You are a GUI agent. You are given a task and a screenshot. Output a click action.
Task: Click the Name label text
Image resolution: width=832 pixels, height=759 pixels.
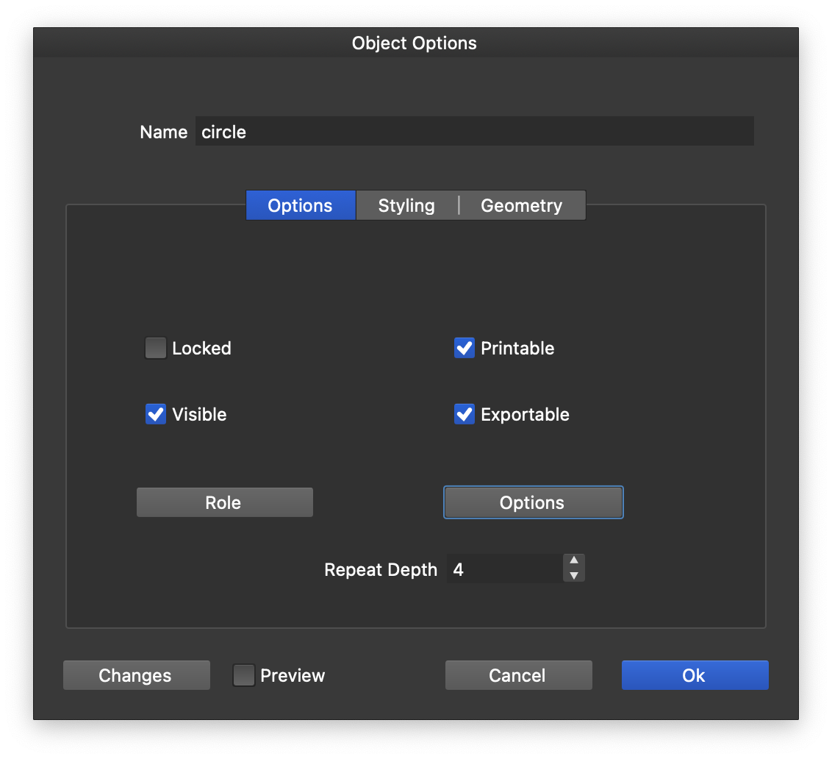click(163, 132)
